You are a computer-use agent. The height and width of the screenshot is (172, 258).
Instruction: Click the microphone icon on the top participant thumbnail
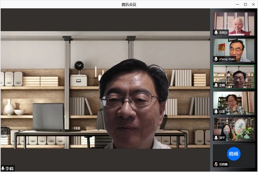[216, 32]
